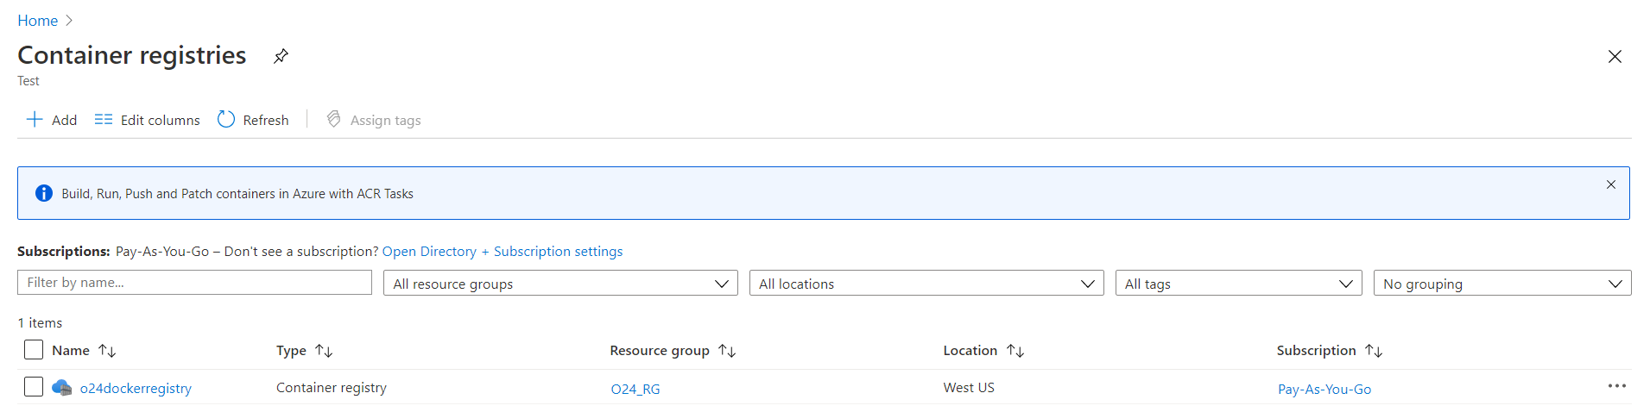
Task: Expand the All resource groups dropdown
Action: click(x=560, y=284)
